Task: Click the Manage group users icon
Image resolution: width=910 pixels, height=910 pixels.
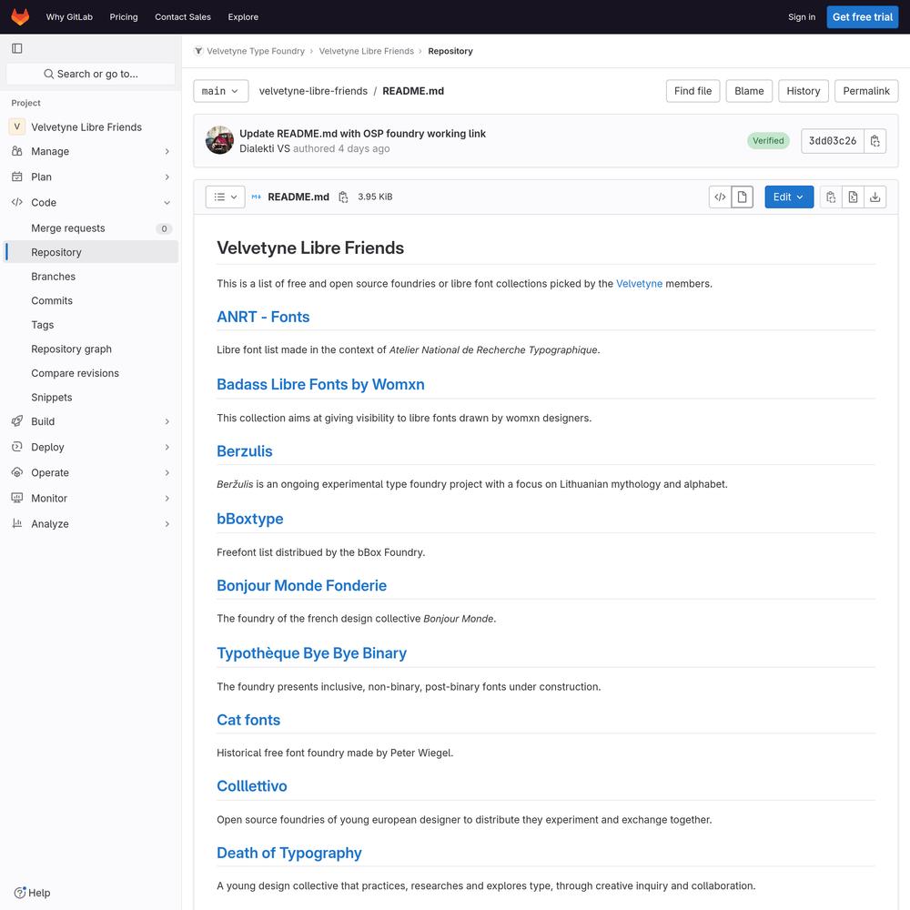Action: (x=17, y=151)
